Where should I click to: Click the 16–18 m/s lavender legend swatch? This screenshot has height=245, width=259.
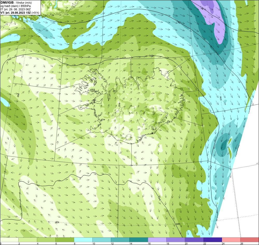(x=157, y=240)
